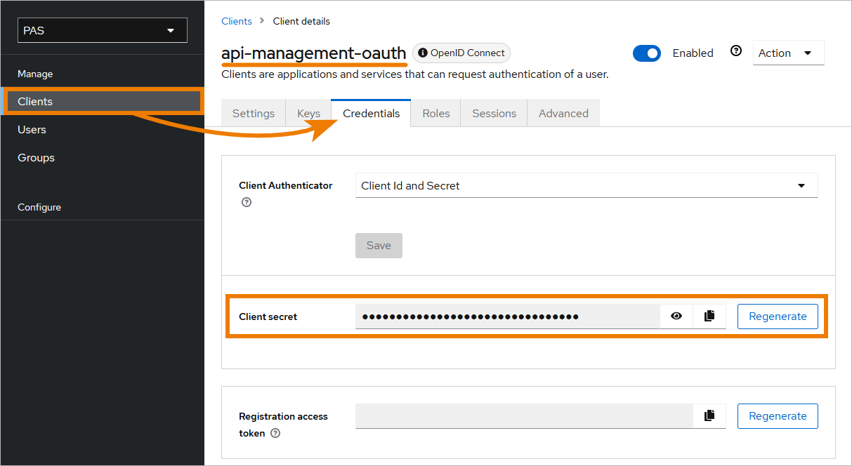This screenshot has width=852, height=466.
Task: Click the OpenID Connect info badge
Action: pyautogui.click(x=461, y=53)
